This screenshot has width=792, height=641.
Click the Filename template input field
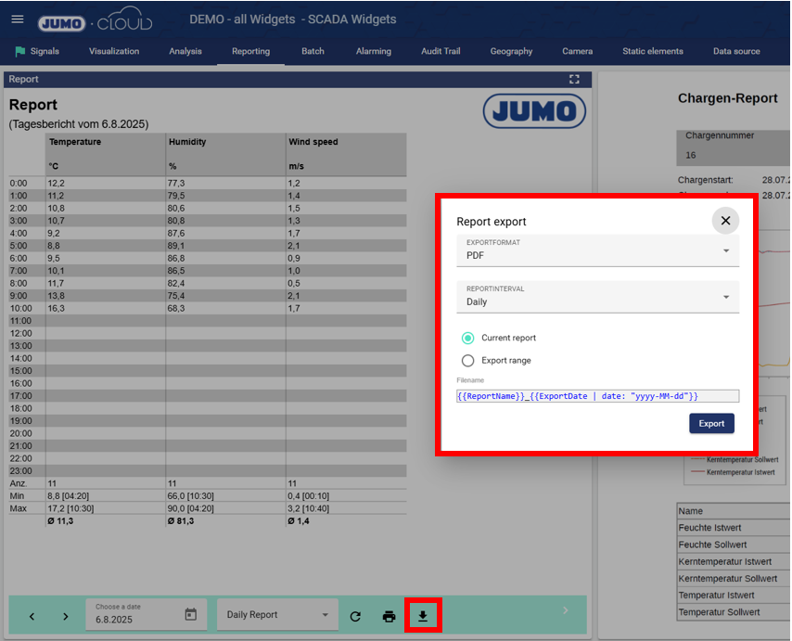[597, 396]
